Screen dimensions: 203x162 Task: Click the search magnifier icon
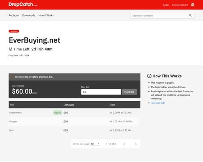coord(190,15)
